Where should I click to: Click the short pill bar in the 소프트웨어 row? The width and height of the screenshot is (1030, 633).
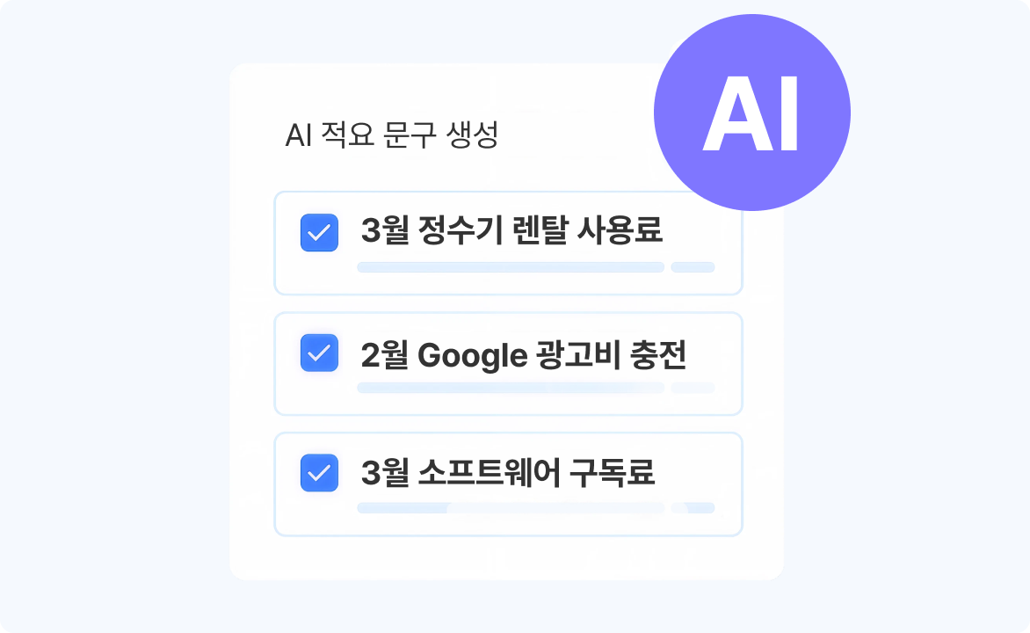click(x=693, y=508)
